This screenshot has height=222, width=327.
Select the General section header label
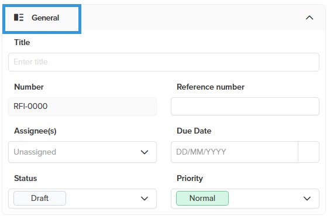coord(45,18)
